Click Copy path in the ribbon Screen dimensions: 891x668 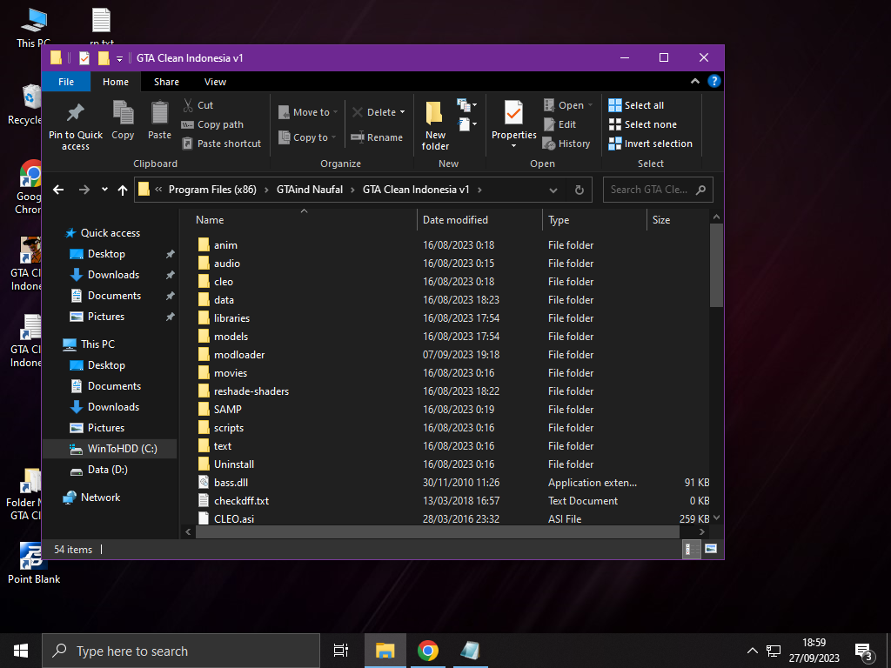click(x=212, y=124)
